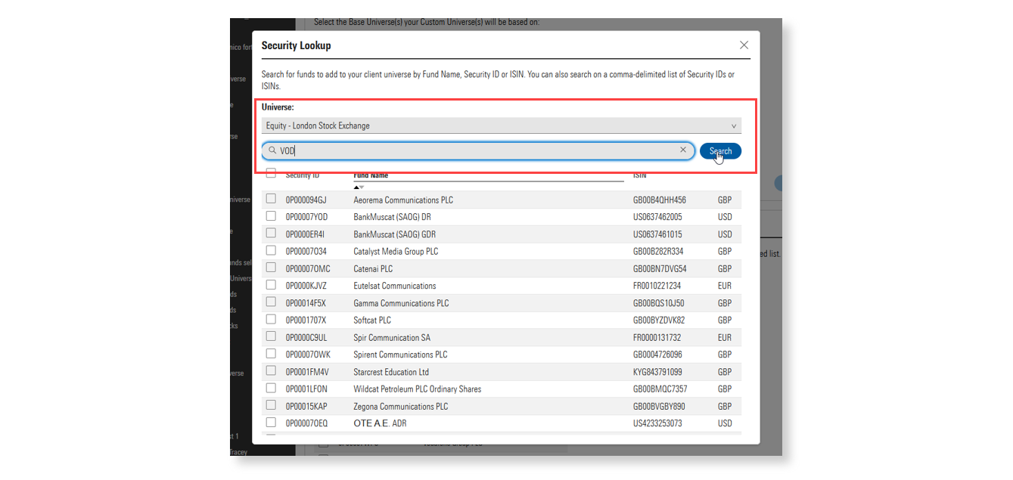This screenshot has width=1013, height=480.
Task: Check the box for Aeorema Communications PLC
Action: (271, 199)
